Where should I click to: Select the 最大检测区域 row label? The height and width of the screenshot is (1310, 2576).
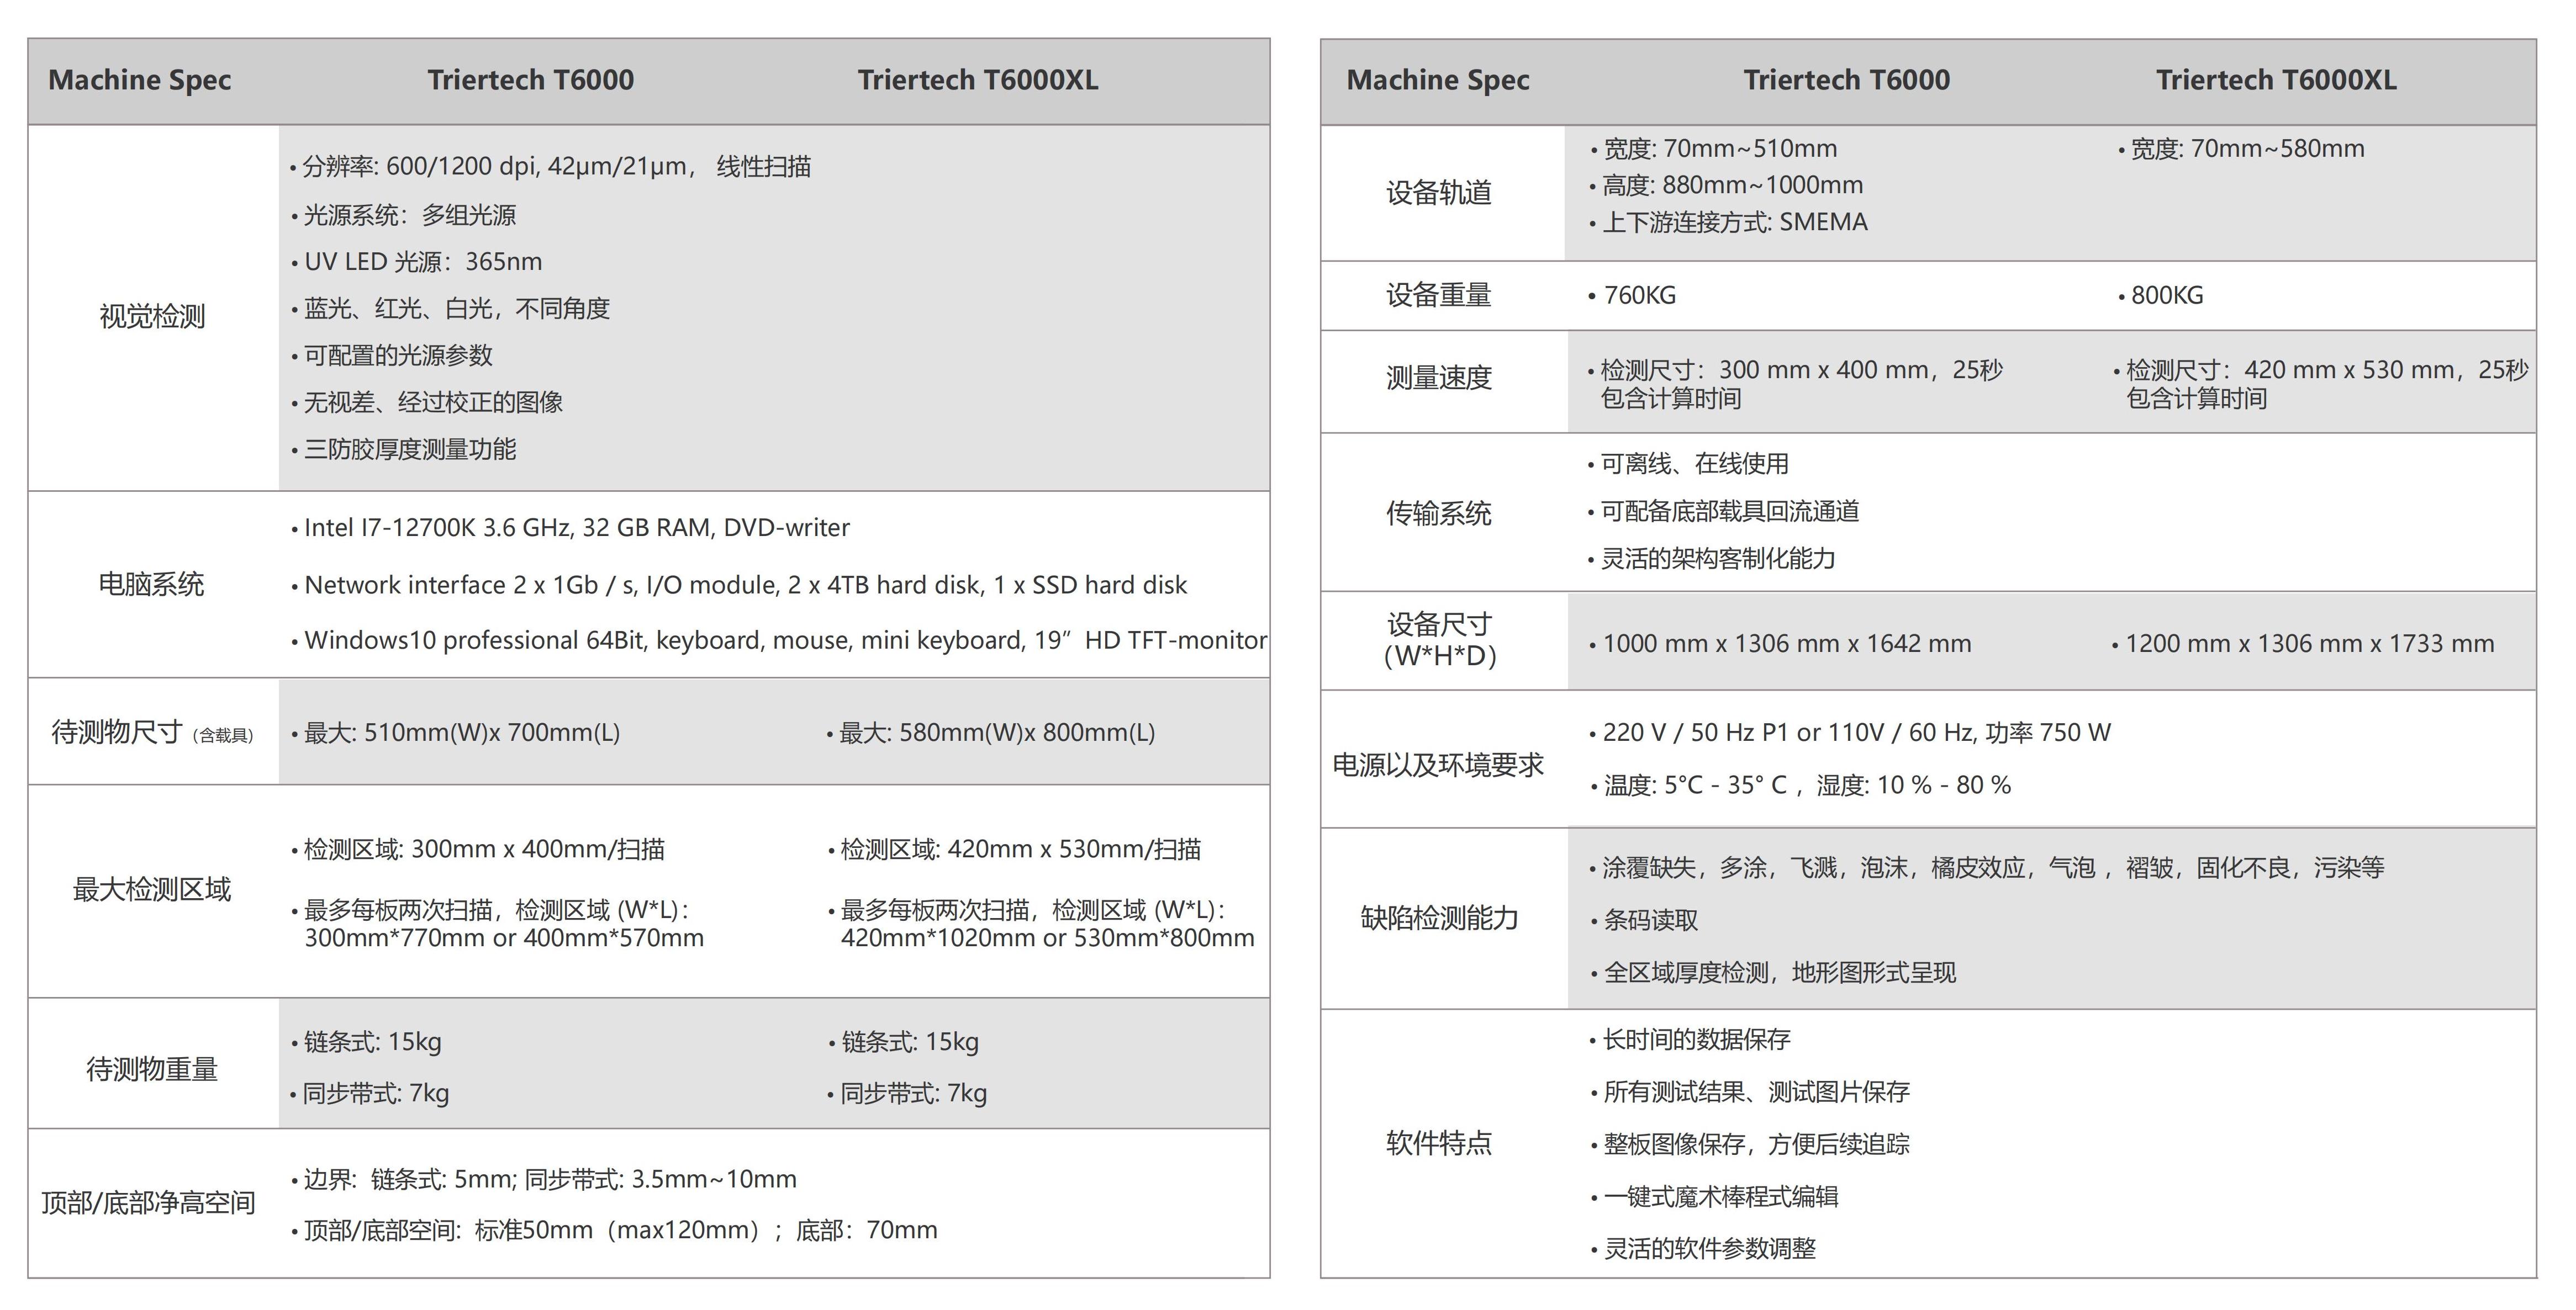[x=152, y=889]
